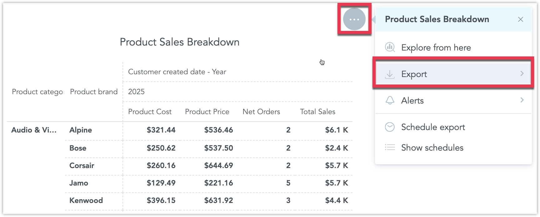Screen dimensions: 540x217
Task: Select the Audio & Vi... category cell
Action: point(34,130)
